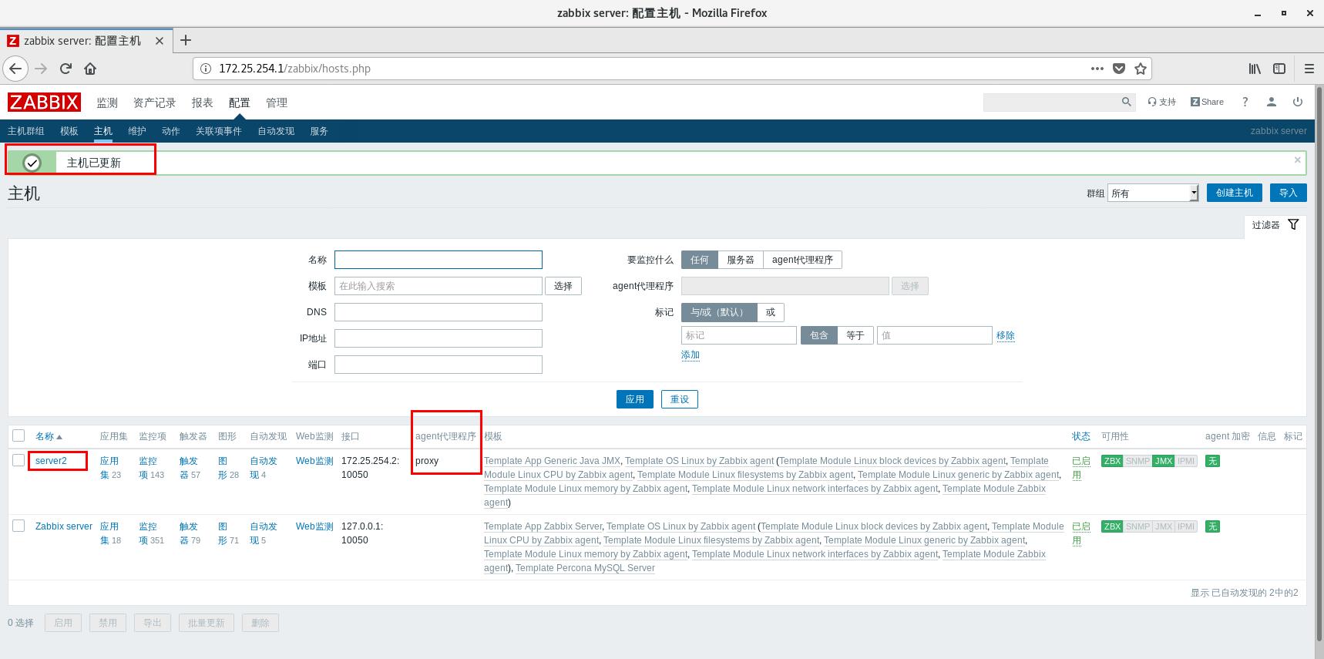This screenshot has width=1324, height=659.
Task: Open a new browser tab
Action: tap(185, 40)
